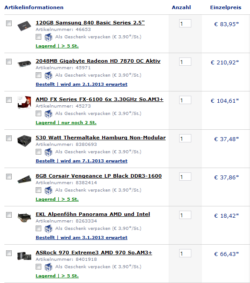Click the gift wrap icon for Corsair Vengeance RAM
This screenshot has width=250, height=283.
coord(48,190)
